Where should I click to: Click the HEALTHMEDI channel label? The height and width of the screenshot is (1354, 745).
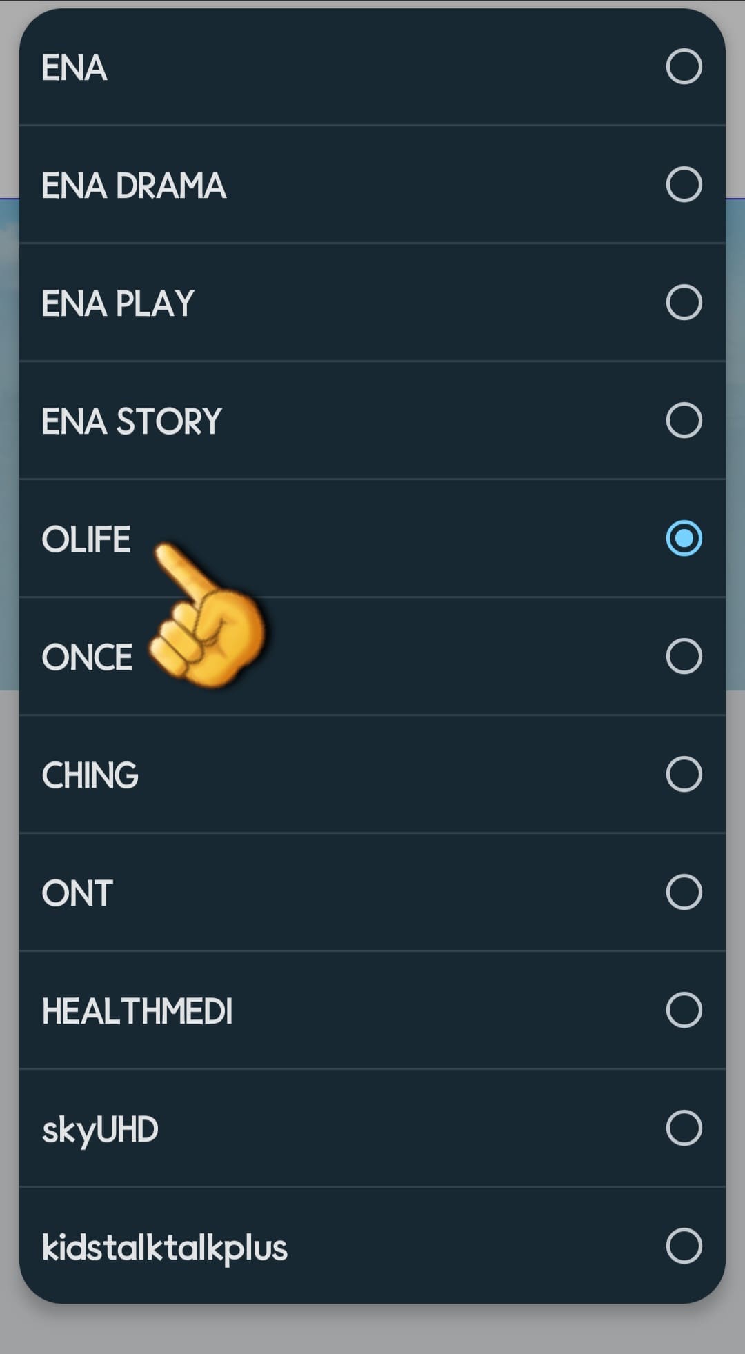[x=138, y=1010]
